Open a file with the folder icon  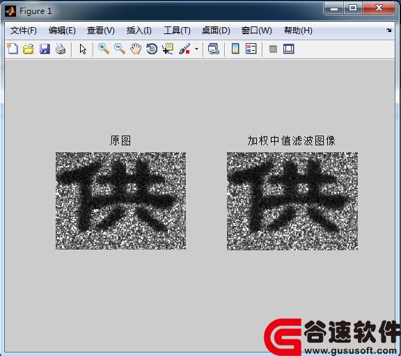coord(29,49)
